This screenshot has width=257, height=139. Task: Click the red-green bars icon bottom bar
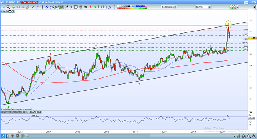click(23, 136)
